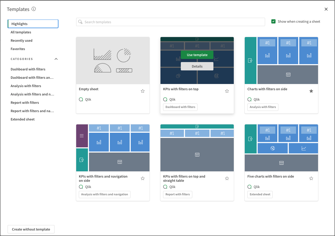
Task: Click the Qlik logo on Five charts with filters on side
Action: [x=249, y=187]
